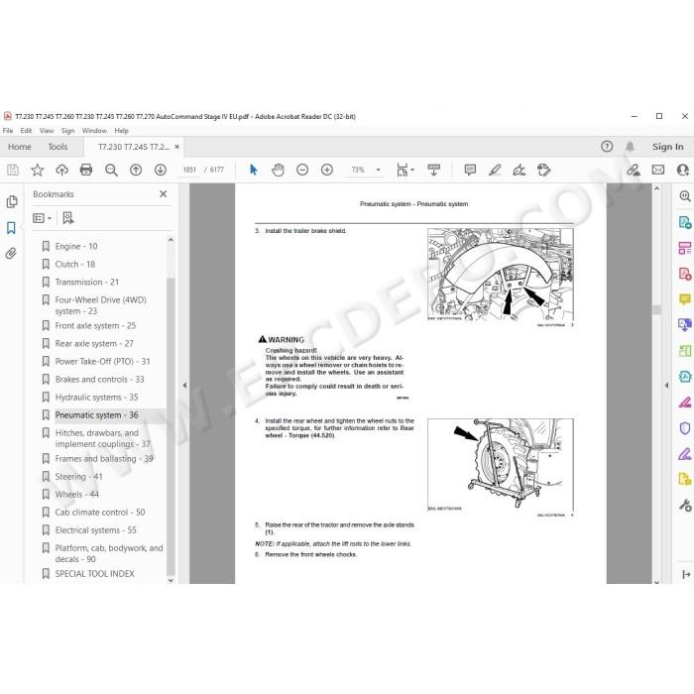This screenshot has width=694, height=694.
Task: Open Fit page options tool
Action: coord(405,170)
